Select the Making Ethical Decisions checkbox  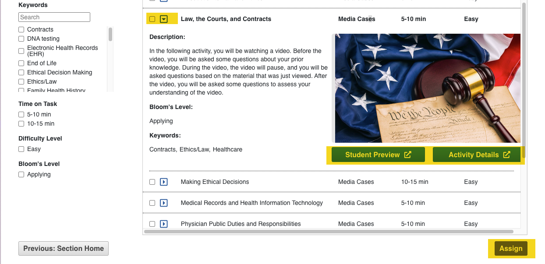[x=152, y=182]
